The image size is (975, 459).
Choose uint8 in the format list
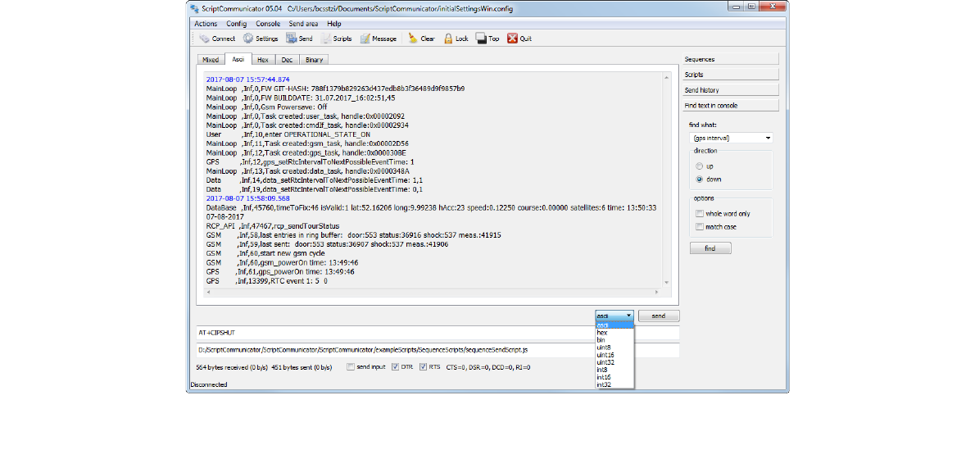click(x=614, y=348)
